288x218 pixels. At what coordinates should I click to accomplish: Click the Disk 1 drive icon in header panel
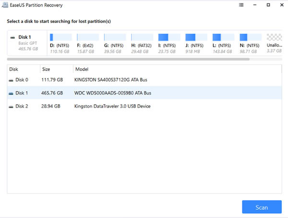pyautogui.click(x=12, y=37)
